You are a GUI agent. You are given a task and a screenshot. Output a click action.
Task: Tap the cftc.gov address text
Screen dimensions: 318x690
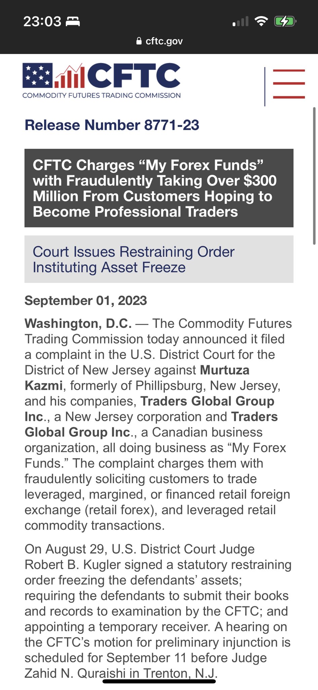pyautogui.click(x=164, y=41)
